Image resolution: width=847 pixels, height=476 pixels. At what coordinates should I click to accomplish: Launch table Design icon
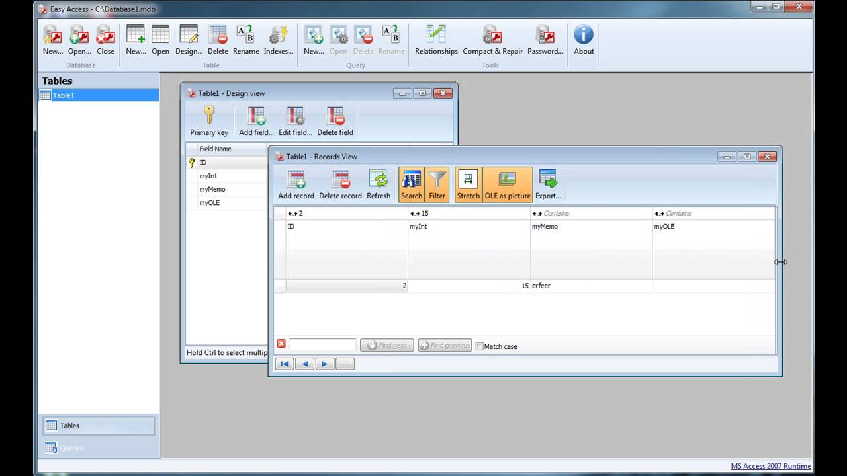(189, 40)
